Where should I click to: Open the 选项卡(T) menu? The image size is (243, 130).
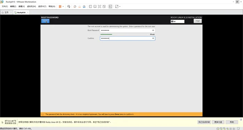click(42, 6)
